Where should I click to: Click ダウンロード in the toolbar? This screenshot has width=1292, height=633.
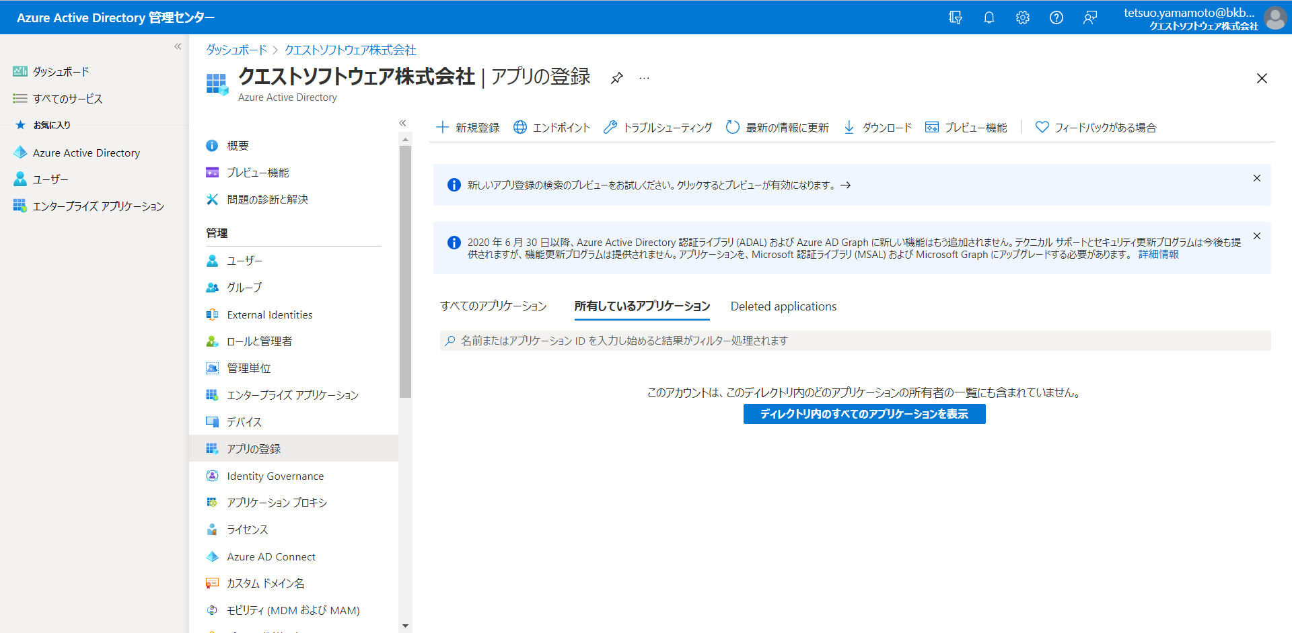click(x=877, y=128)
